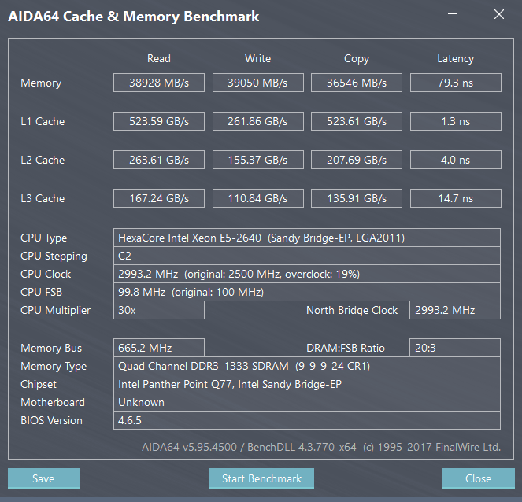This screenshot has width=522, height=502.
Task: Click the Save button
Action: (43, 478)
